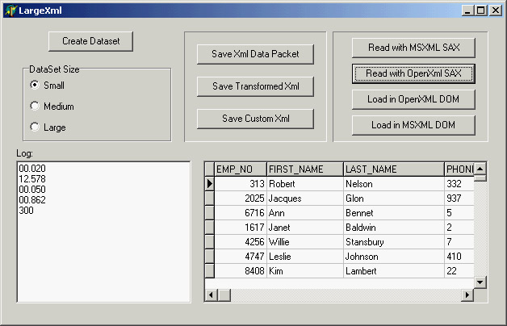
Task: Click Load in OpenXML DOM button
Action: pos(413,99)
